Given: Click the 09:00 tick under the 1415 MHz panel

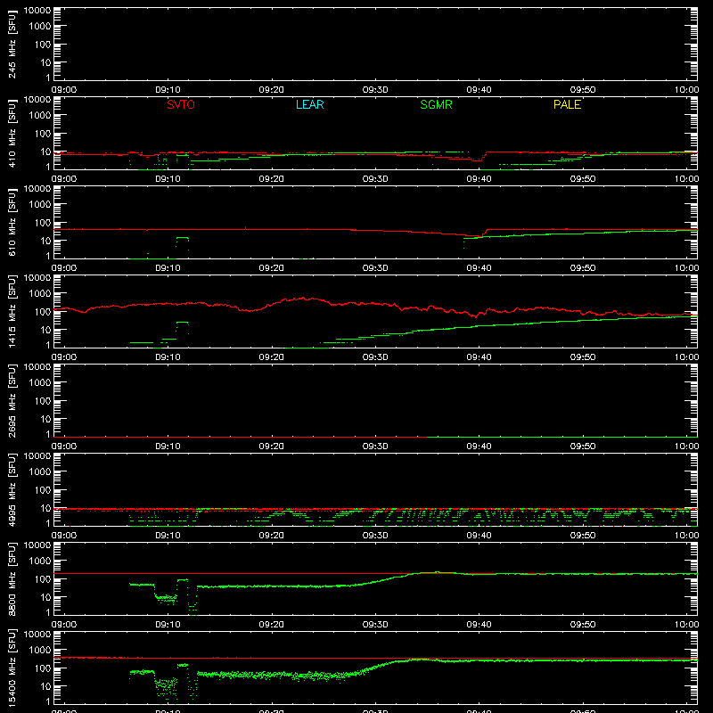Looking at the screenshot, I should point(63,357).
